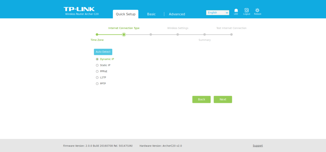This screenshot has height=152, width=326.
Task: Open the Advanced tab
Action: click(177, 14)
